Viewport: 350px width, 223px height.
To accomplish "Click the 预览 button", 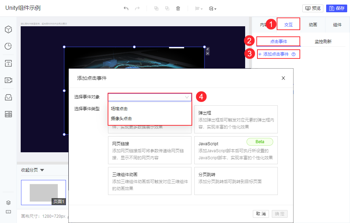I will (x=313, y=8).
